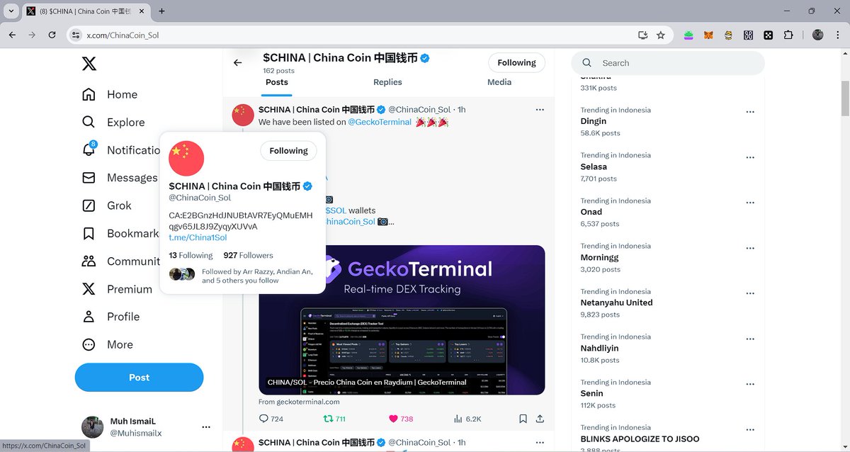Click the Search input field

[x=668, y=63]
